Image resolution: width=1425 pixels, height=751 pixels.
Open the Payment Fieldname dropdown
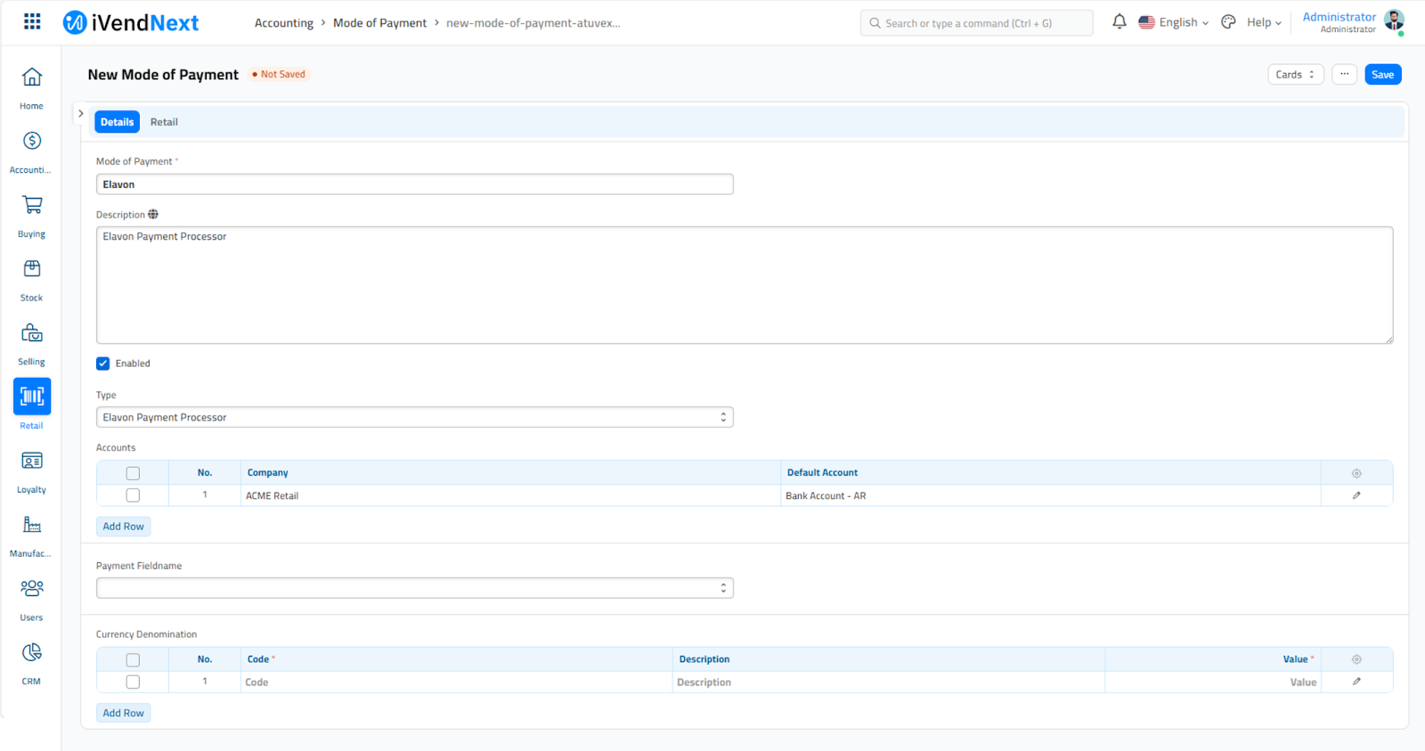[415, 588]
